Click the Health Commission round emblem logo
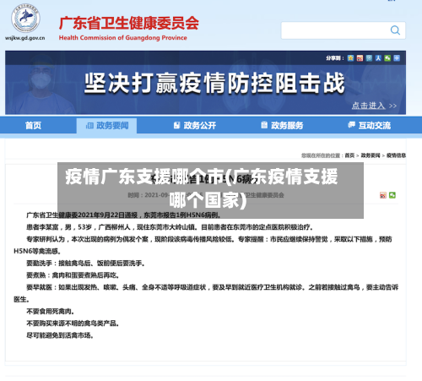 pyautogui.click(x=25, y=19)
